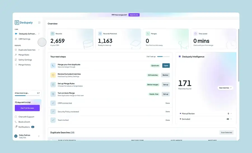Open the Gaby Salinas account menu arrows

[39, 136]
